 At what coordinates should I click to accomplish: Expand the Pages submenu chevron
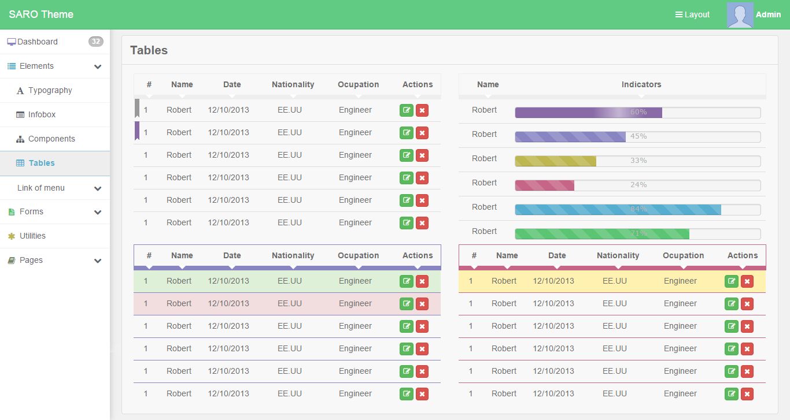tap(98, 261)
